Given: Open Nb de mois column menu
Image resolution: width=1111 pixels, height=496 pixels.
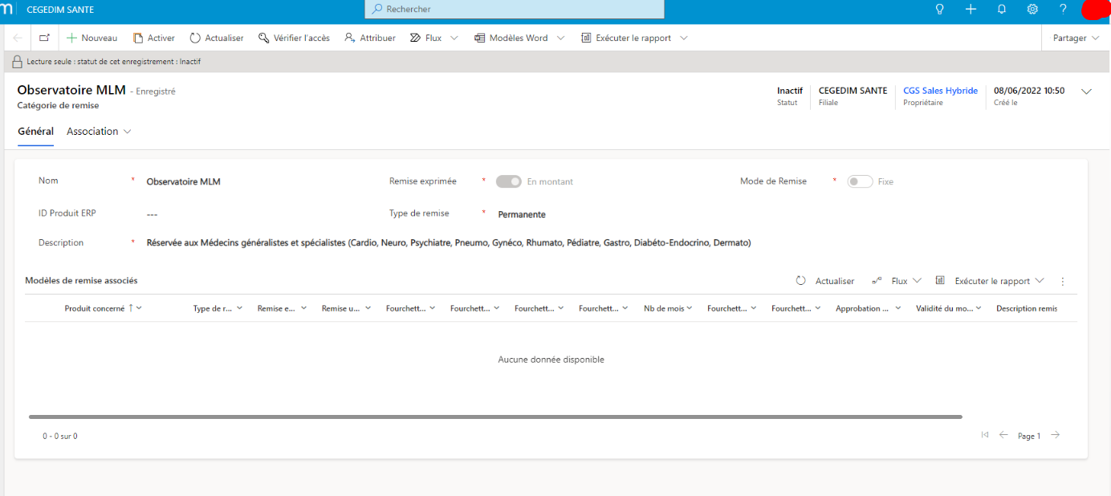Looking at the screenshot, I should pyautogui.click(x=669, y=308).
